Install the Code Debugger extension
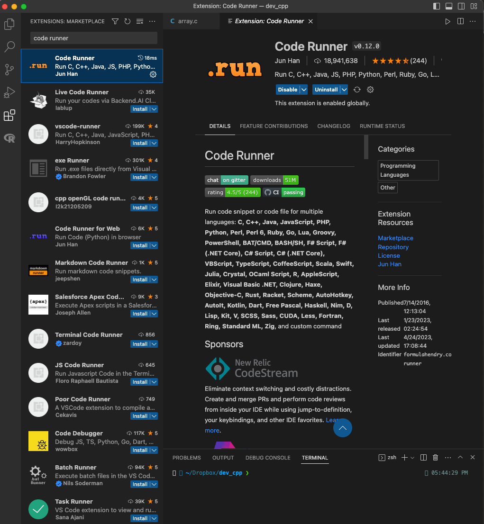The height and width of the screenshot is (524, 484). point(140,451)
